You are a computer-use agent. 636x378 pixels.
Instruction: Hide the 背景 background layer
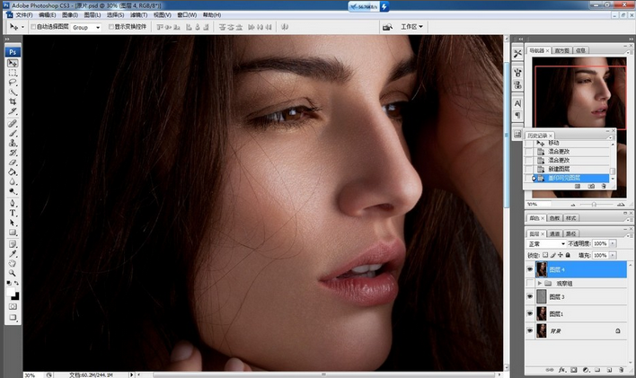coord(530,331)
